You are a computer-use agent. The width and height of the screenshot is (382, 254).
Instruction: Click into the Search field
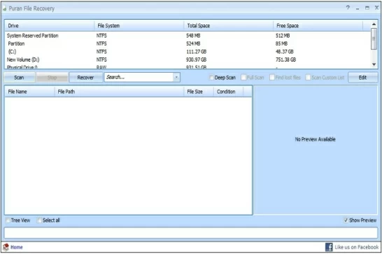pos(139,78)
